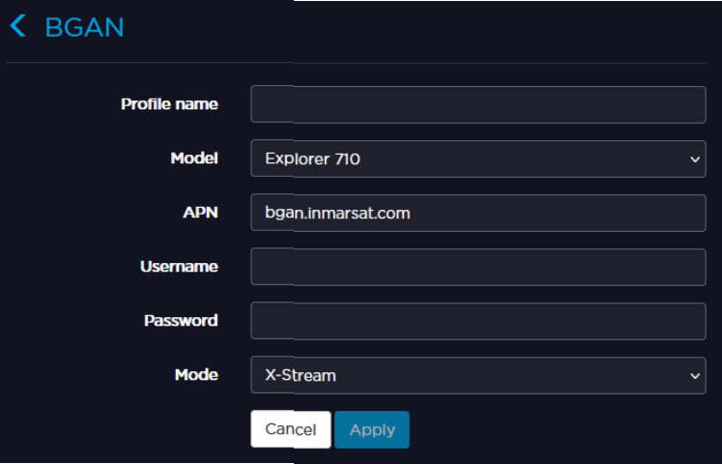Screen dimensions: 722x464
Task: Click the BGAN page title
Action: tap(84, 26)
